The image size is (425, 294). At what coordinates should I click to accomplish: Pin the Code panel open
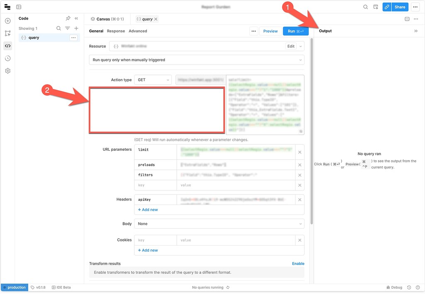pos(68,18)
